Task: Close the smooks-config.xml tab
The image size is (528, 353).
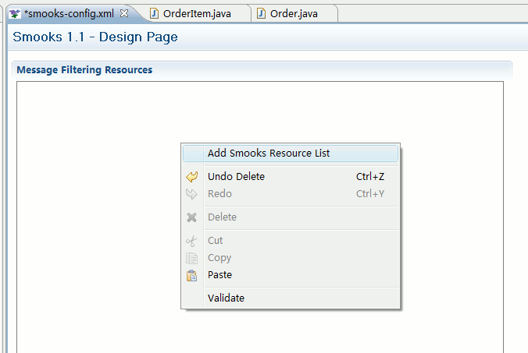Action: pyautogui.click(x=124, y=13)
